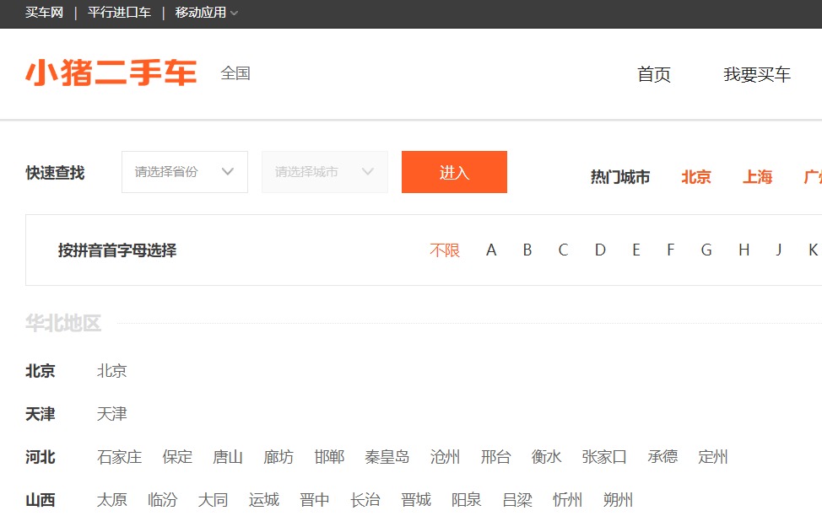Choose 大同 under 山西

point(213,500)
